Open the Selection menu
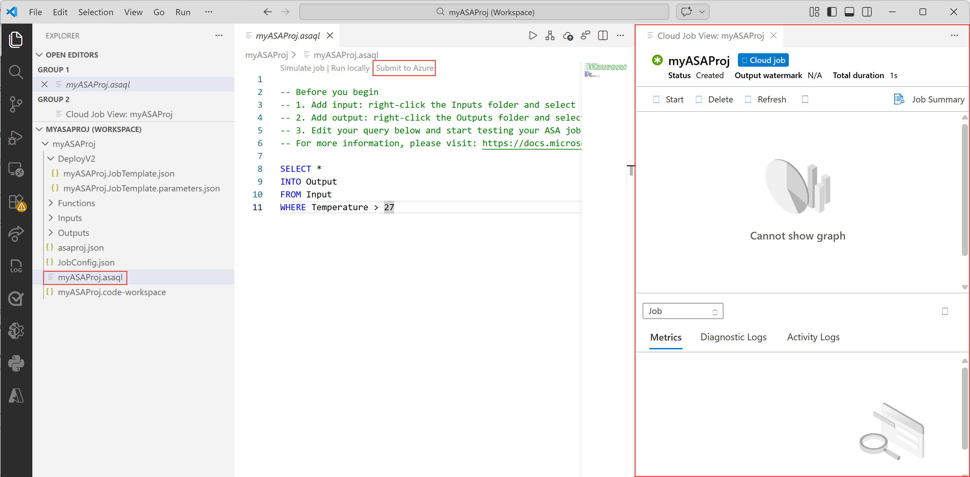This screenshot has width=970, height=477. tap(95, 12)
